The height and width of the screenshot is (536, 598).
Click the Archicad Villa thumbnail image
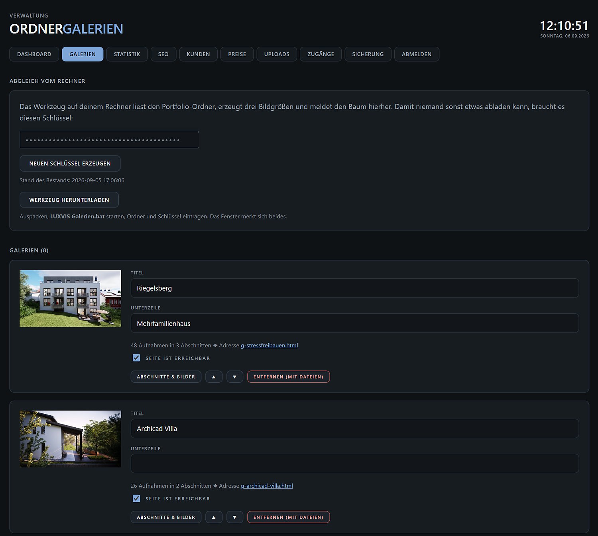[70, 439]
